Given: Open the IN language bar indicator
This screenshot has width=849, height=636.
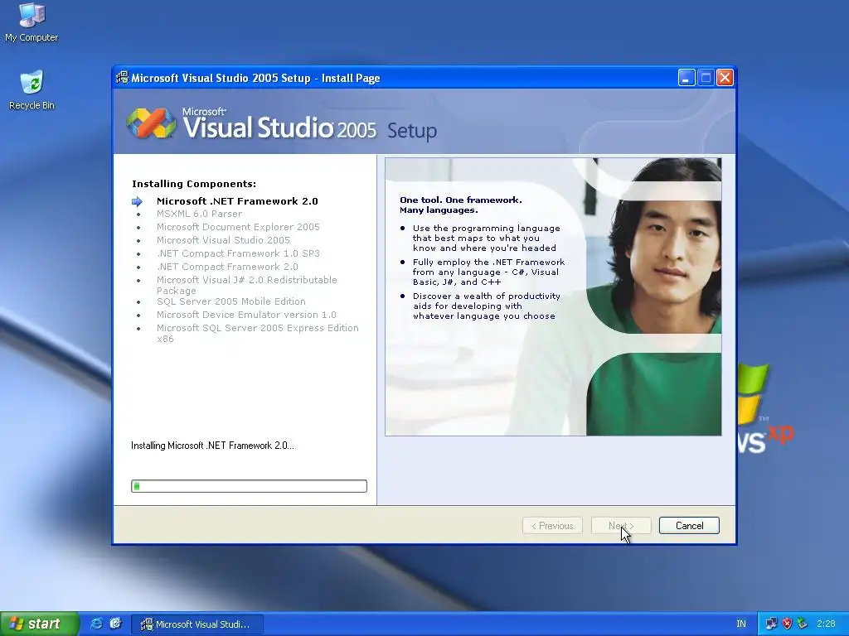Looking at the screenshot, I should tap(740, 624).
